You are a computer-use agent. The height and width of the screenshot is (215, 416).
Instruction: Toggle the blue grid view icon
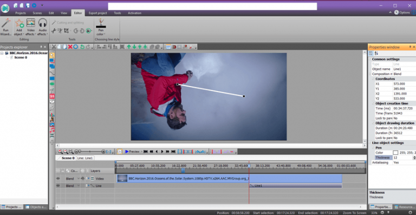(168, 47)
